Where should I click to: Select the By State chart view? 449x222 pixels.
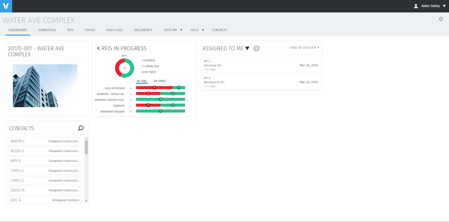160,81
